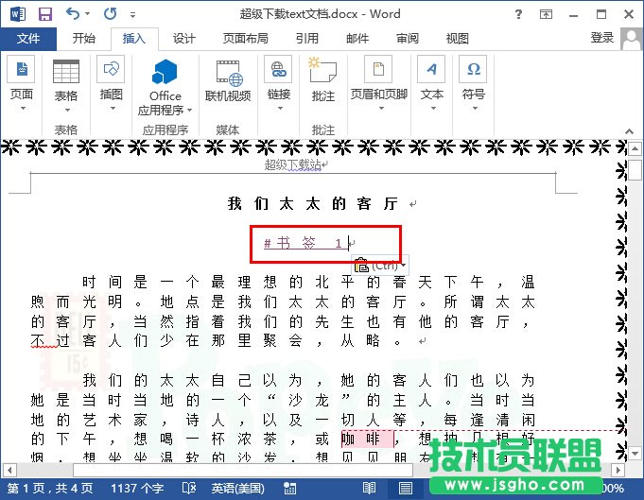Insert a new 批注 comment

click(322, 82)
